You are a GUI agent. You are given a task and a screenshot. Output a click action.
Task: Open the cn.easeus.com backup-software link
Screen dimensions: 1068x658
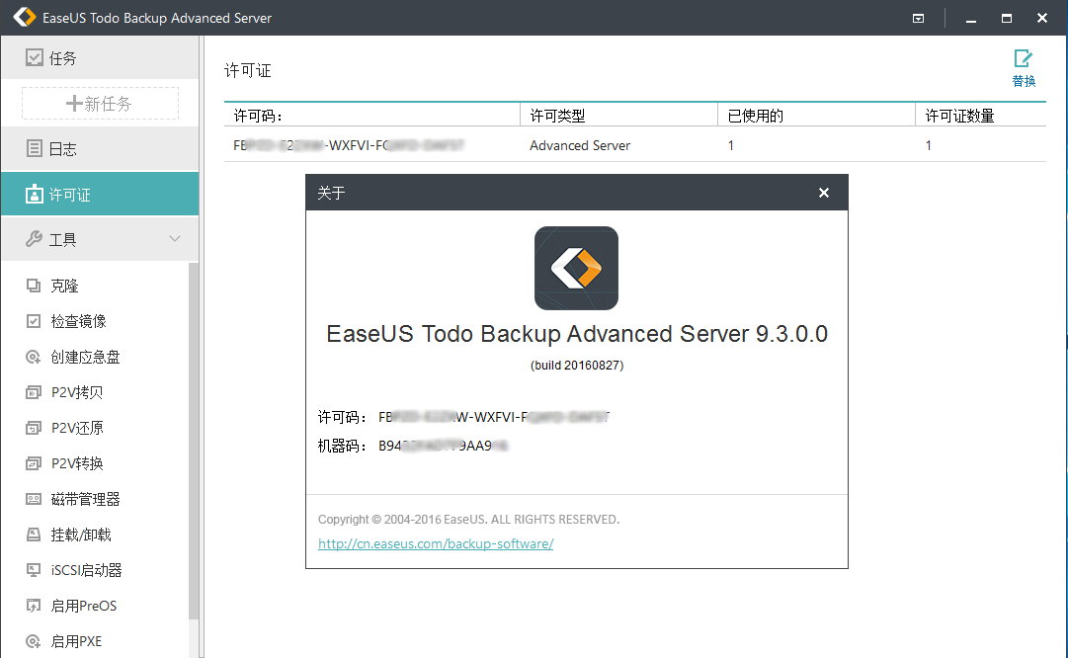click(436, 543)
